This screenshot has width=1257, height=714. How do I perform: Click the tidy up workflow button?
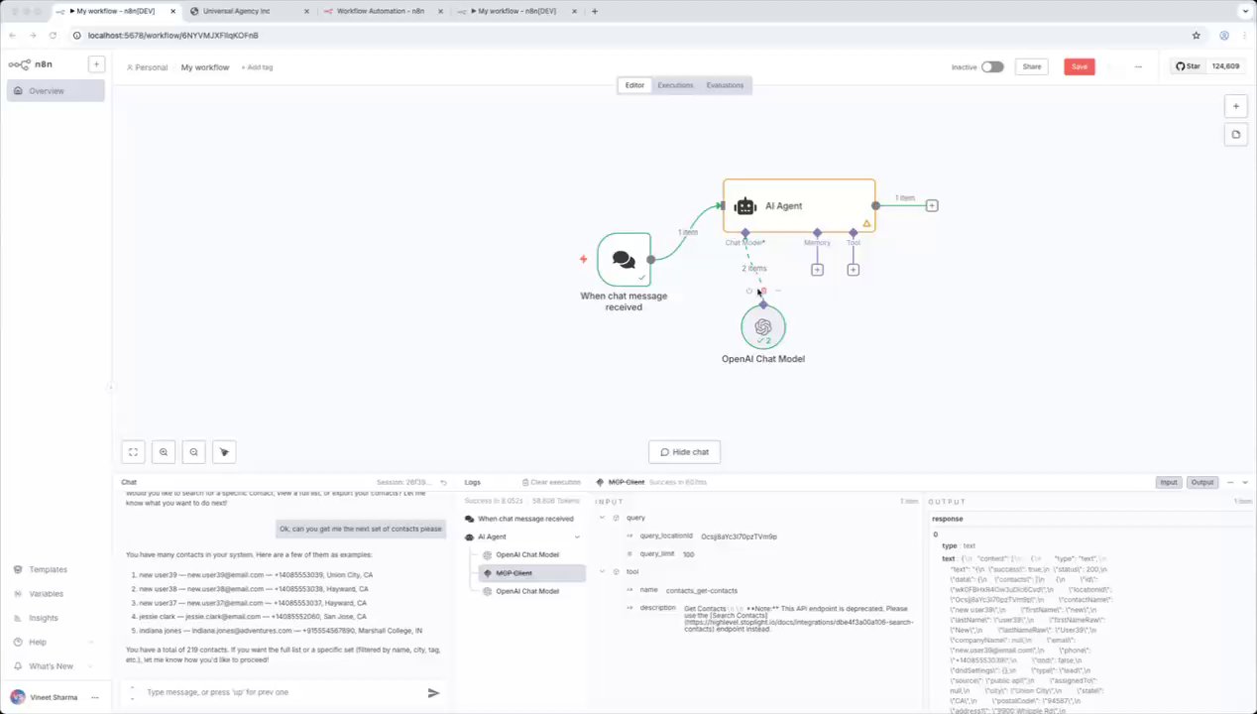[x=224, y=452]
